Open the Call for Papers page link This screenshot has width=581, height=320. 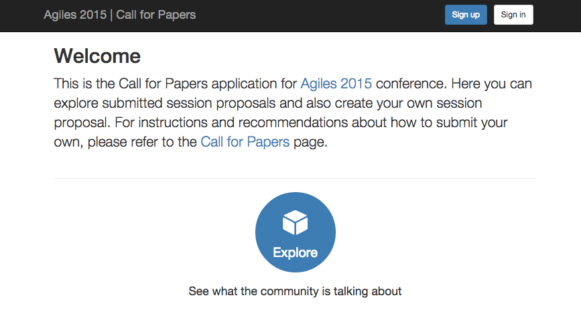tap(245, 142)
